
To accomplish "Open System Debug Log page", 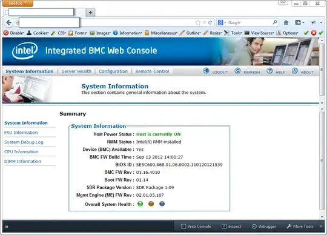I will (24, 142).
